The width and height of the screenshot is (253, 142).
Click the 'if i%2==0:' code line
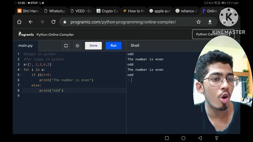(x=41, y=75)
